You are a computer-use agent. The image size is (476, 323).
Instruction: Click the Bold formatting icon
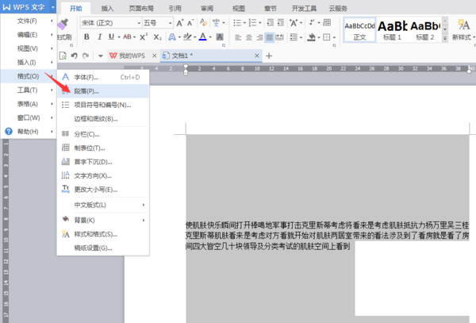86,37
